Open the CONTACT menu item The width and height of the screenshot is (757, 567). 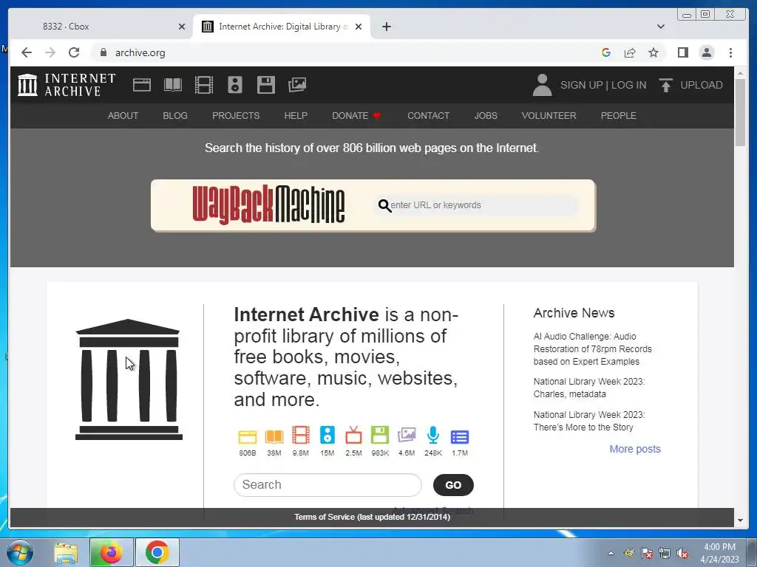click(x=428, y=116)
